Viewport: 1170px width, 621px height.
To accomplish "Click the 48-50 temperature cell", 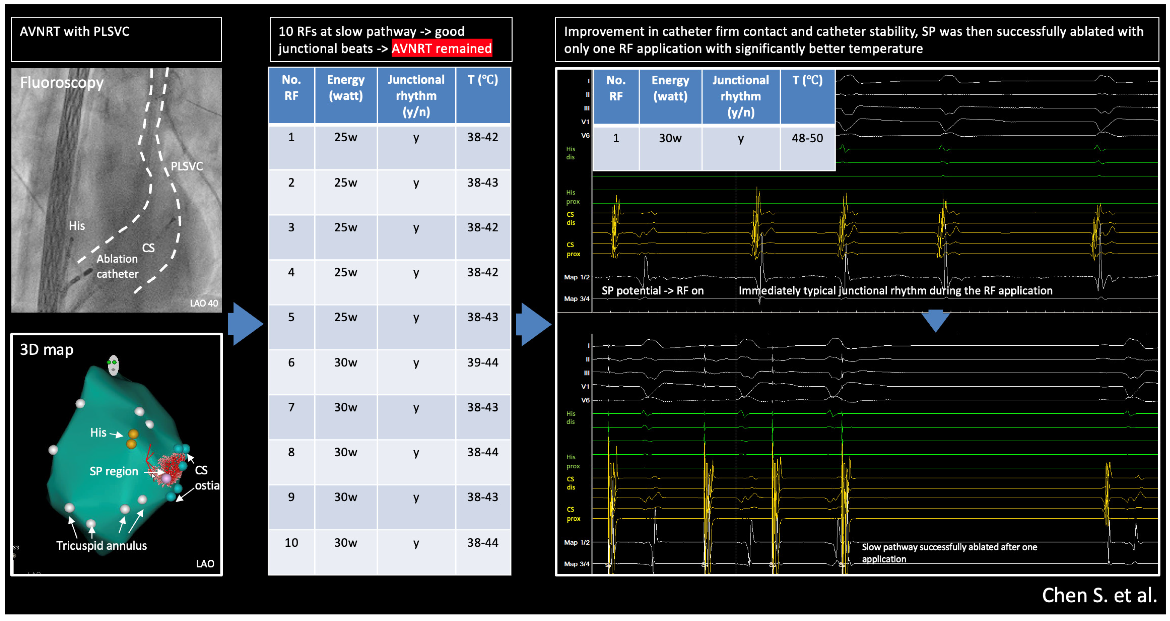I will (x=807, y=138).
